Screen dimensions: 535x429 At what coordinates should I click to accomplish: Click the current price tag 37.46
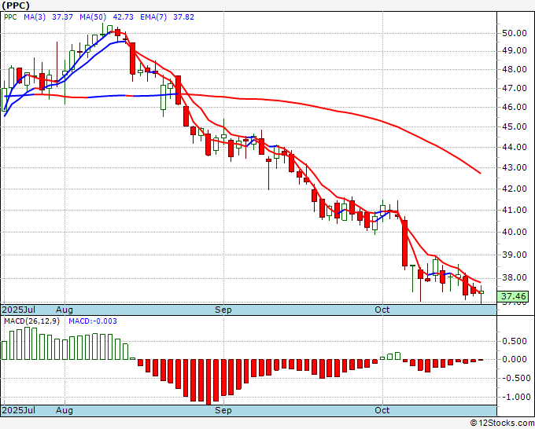coord(513,296)
